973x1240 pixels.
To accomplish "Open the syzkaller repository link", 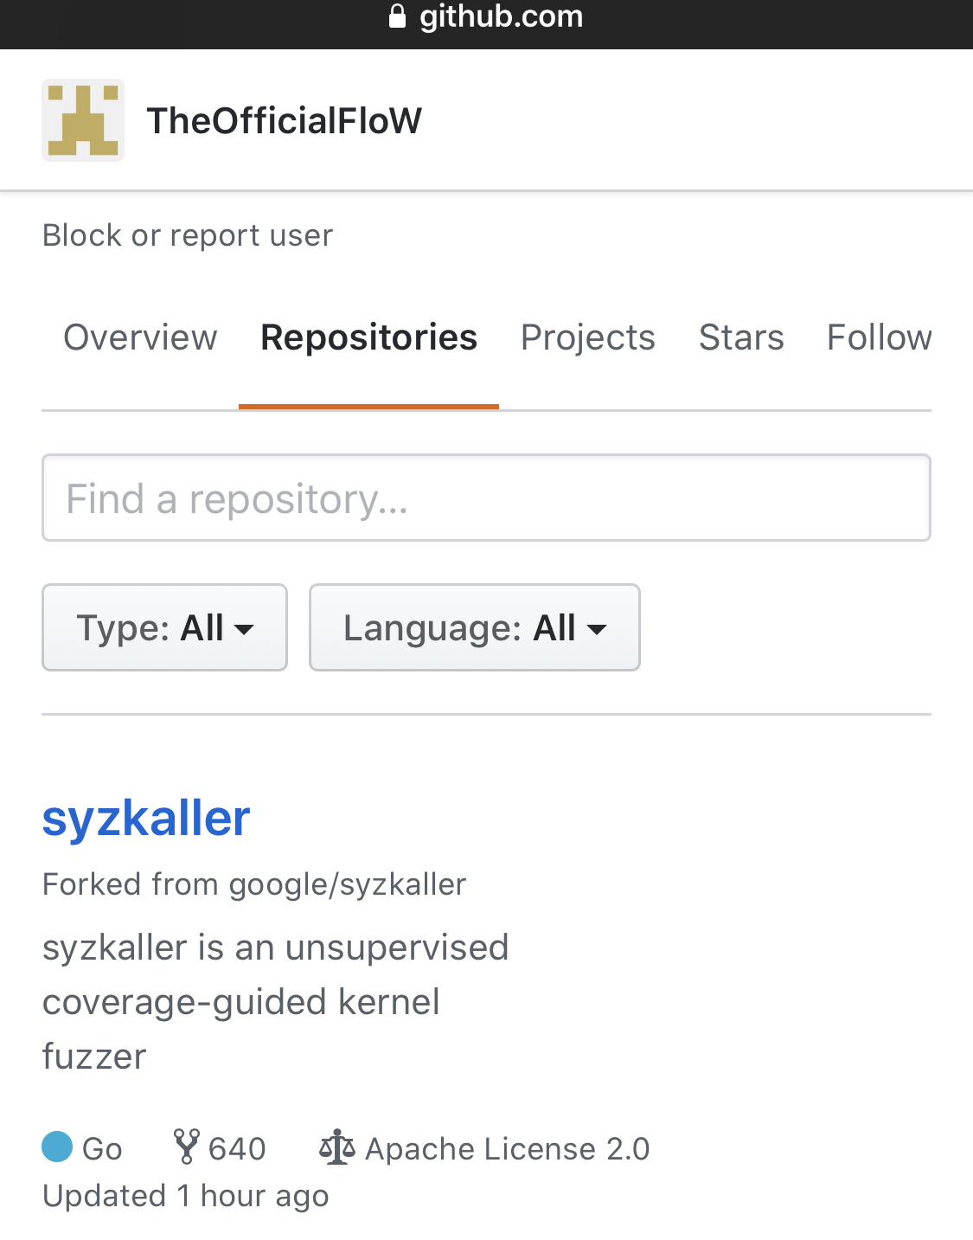I will 146,818.
